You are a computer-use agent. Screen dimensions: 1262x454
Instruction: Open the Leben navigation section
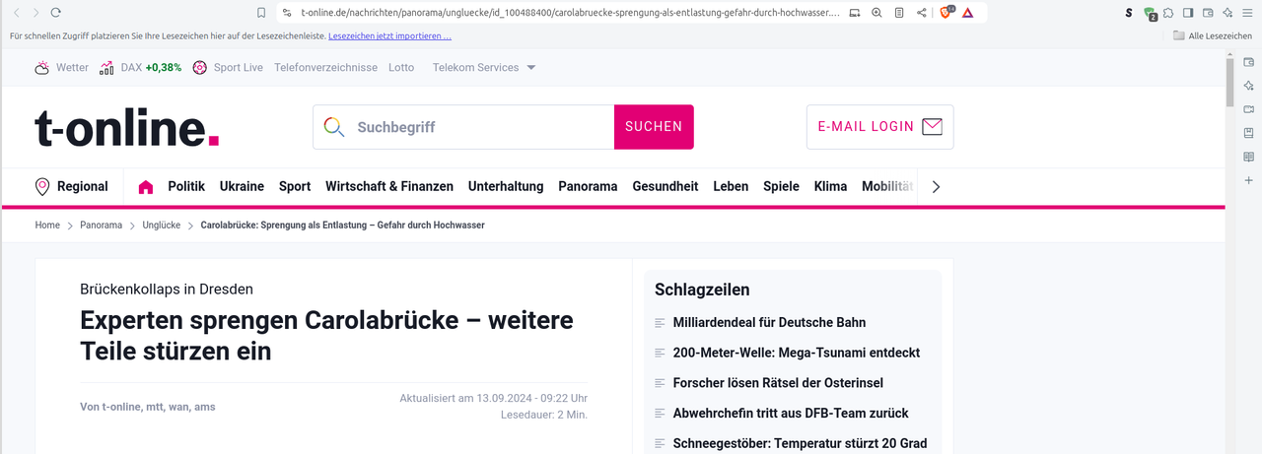731,186
